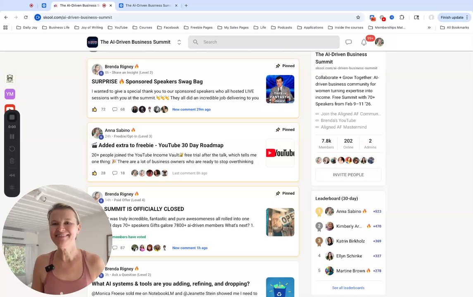Image resolution: width=473 pixels, height=297 pixels.
Task: Expand the community switcher arrows
Action: click(179, 42)
